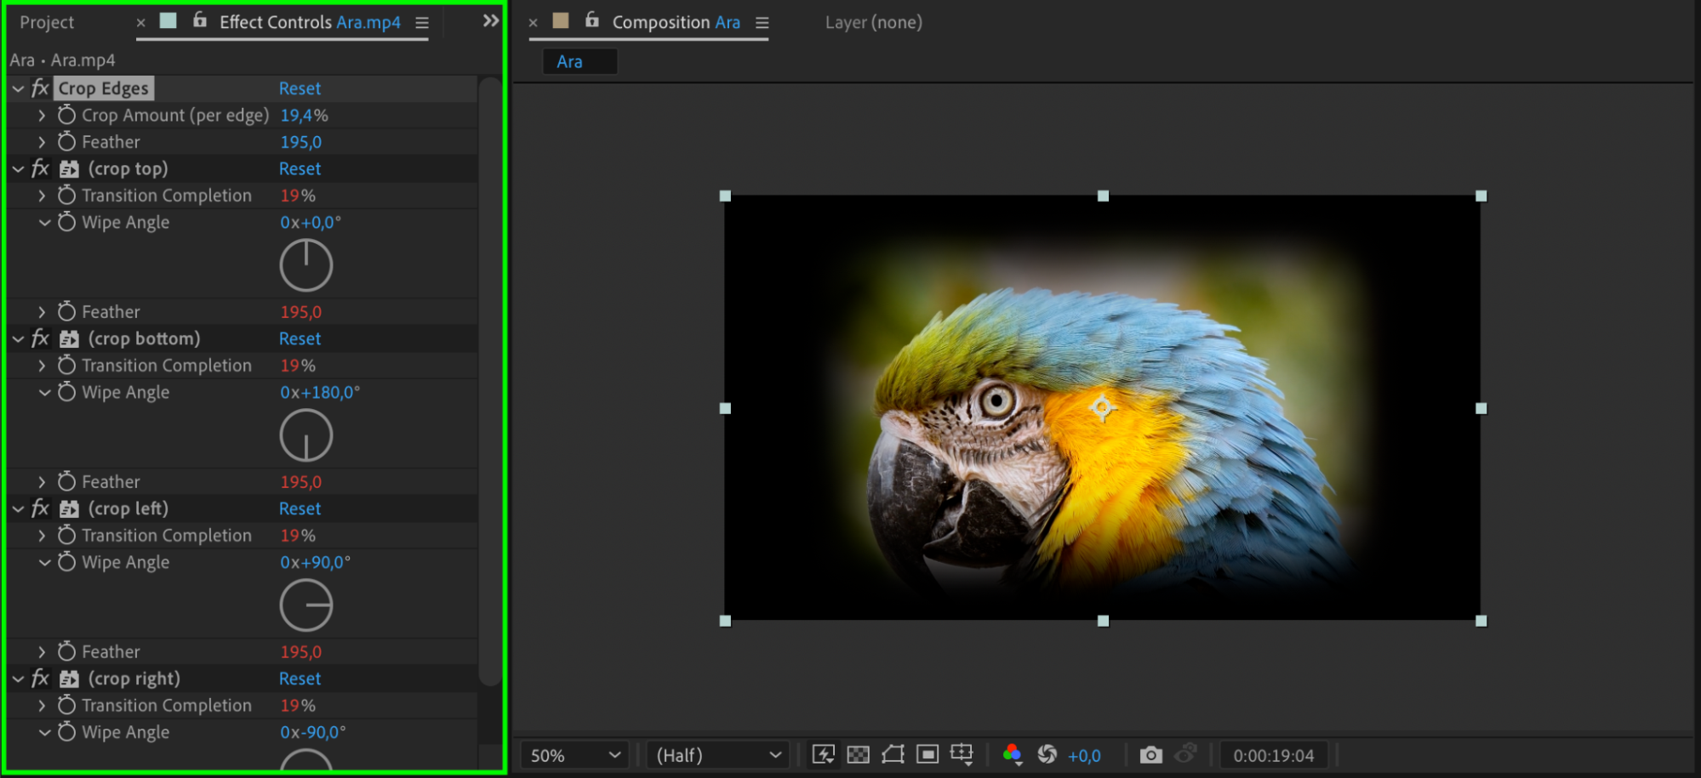The width and height of the screenshot is (1701, 778).
Task: Toggle mask and shape path visibility
Action: coord(893,754)
